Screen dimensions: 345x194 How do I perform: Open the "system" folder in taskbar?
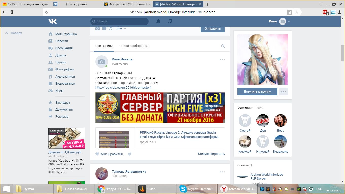point(33,189)
